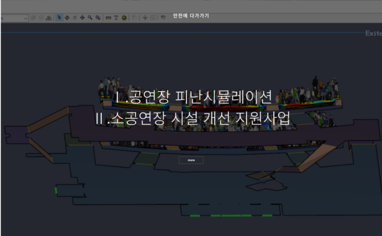
Task: Click the green exit door marker at left
Action: click(56, 190)
